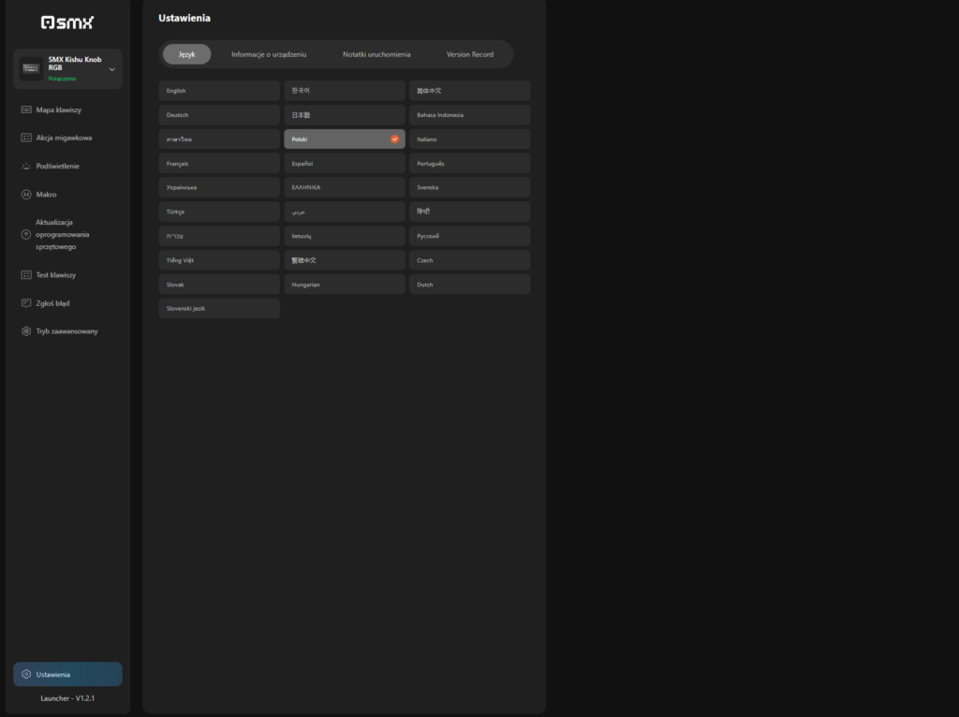Click the orange checkmark on Polski
The height and width of the screenshot is (717, 959).
pyautogui.click(x=394, y=139)
